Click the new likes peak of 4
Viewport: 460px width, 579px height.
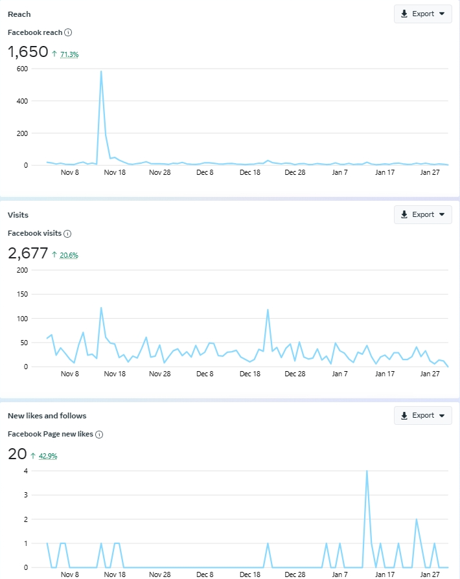click(x=367, y=471)
